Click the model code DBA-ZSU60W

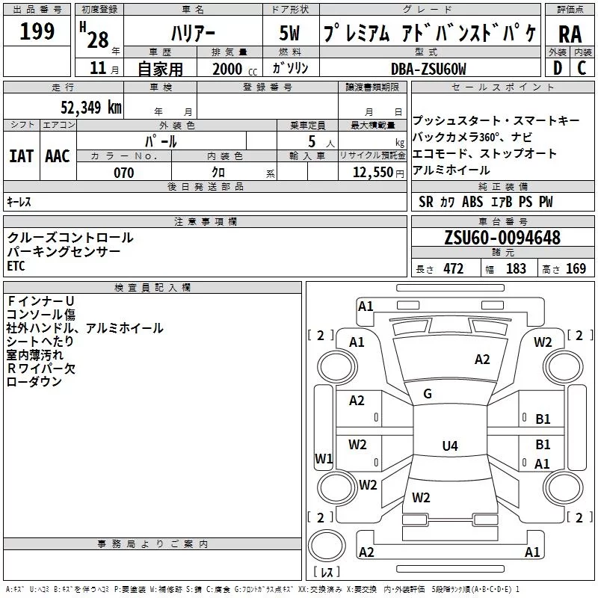428,69
